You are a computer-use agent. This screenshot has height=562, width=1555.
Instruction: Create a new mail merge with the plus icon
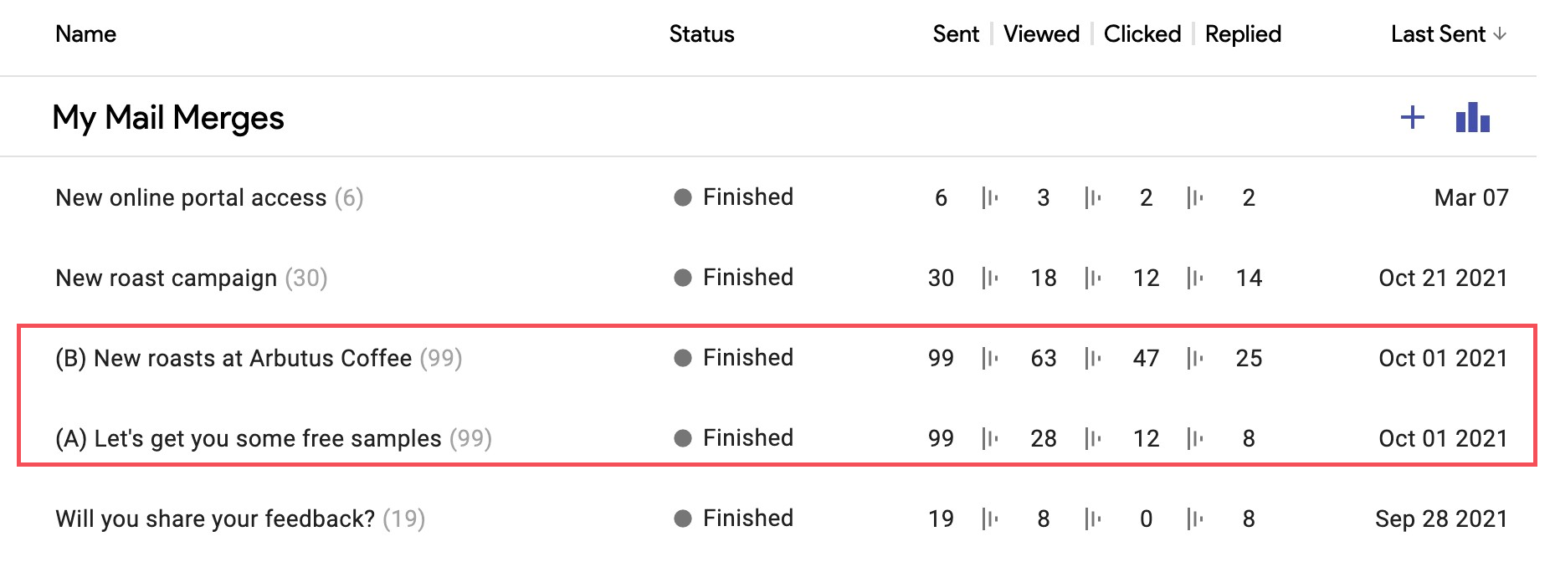[x=1412, y=118]
